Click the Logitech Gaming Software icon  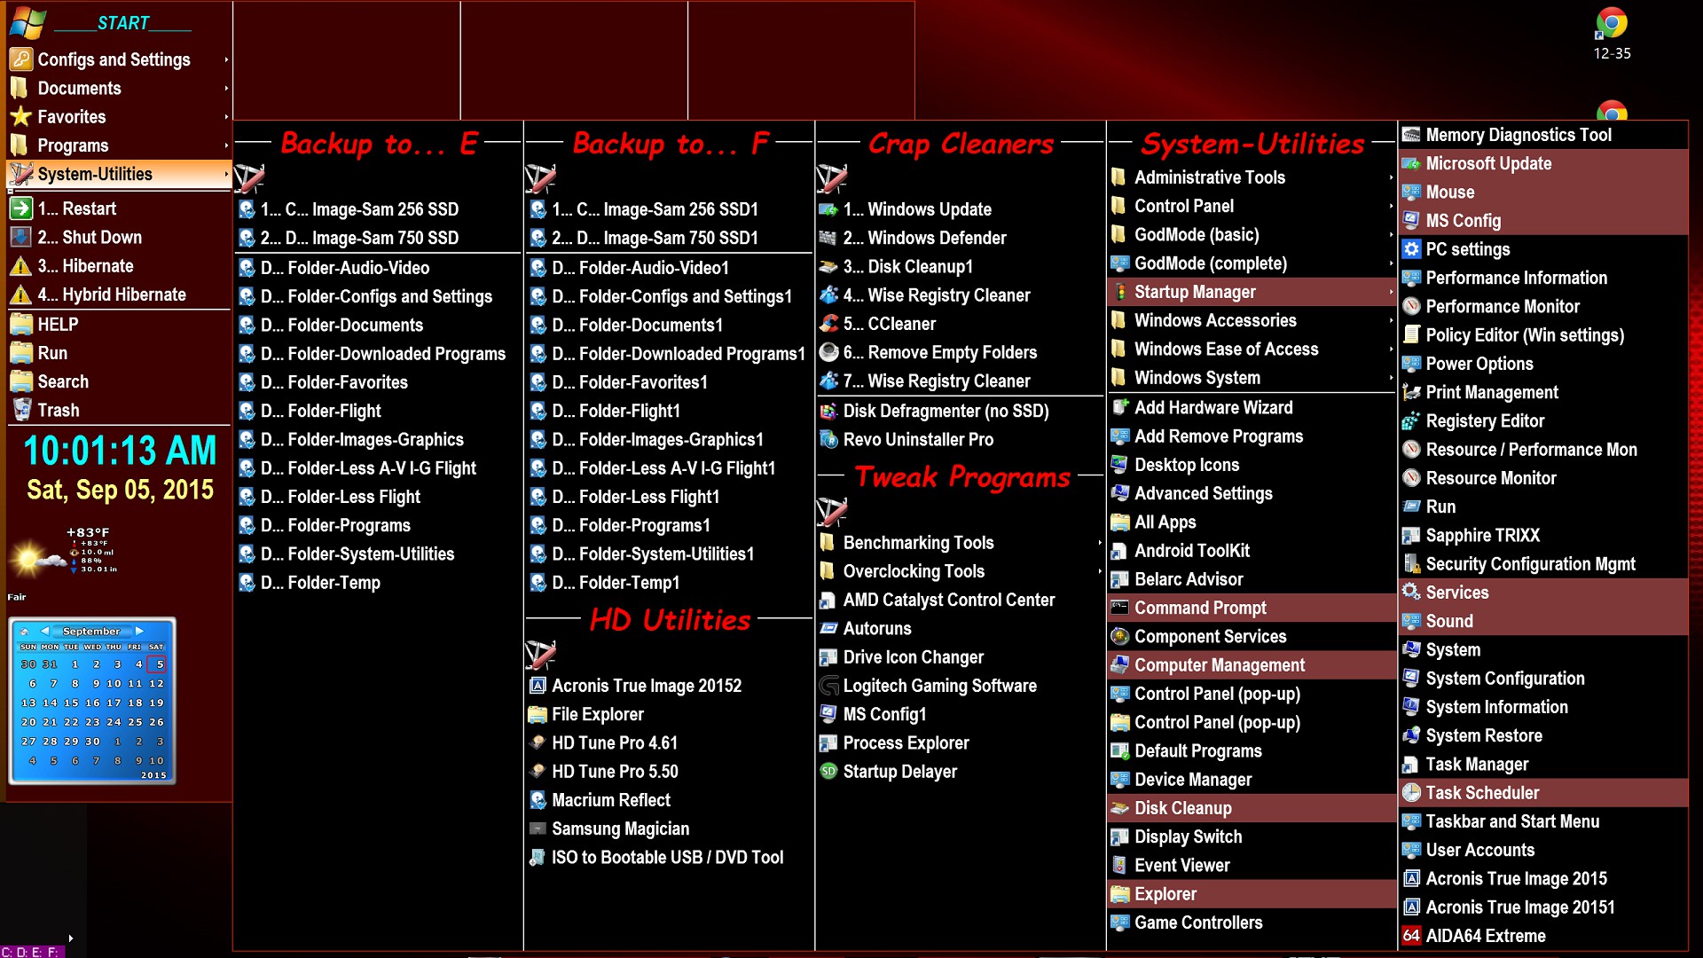pos(829,686)
